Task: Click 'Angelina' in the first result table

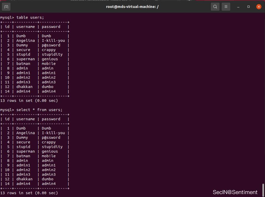Action: [25, 41]
